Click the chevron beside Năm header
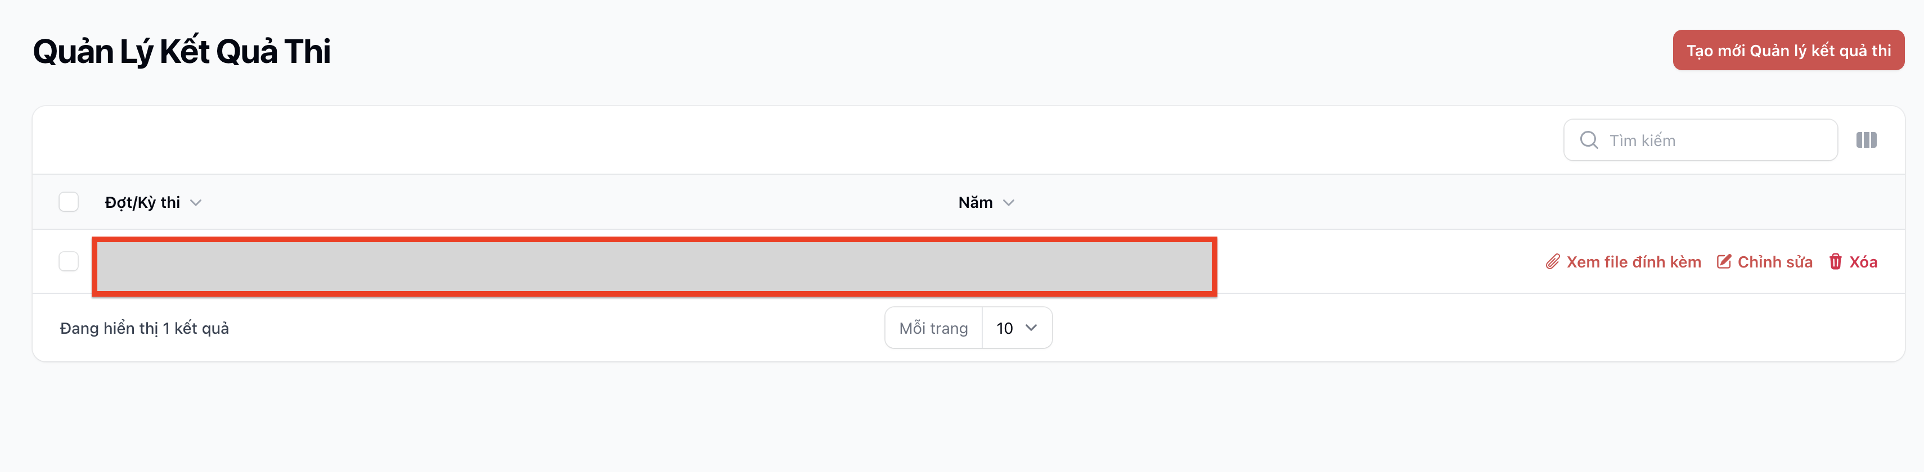 pos(1008,203)
